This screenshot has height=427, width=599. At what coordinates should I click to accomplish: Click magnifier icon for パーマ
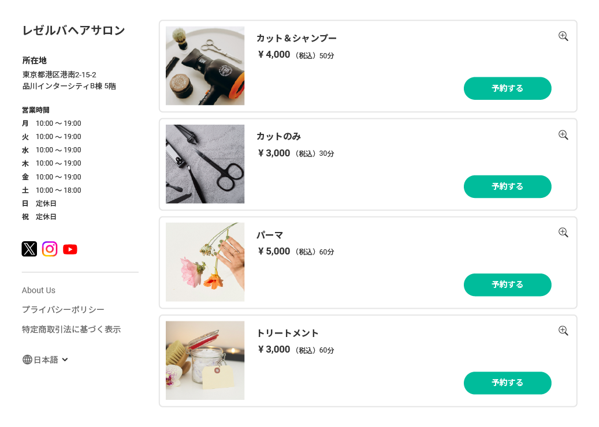point(563,233)
